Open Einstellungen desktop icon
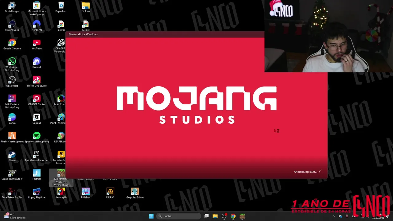Image resolution: width=393 pixels, height=221 pixels. (x=12, y=7)
